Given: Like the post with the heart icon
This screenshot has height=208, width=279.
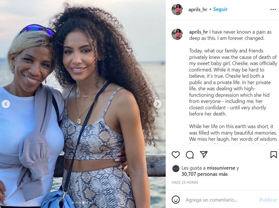Looking at the screenshot, I should point(176,155).
